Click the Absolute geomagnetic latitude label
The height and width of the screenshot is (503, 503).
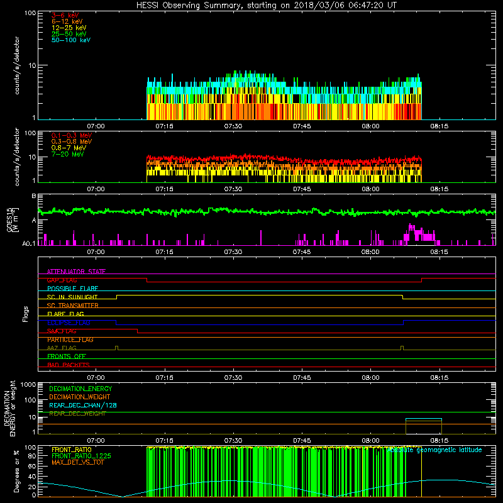(x=434, y=450)
